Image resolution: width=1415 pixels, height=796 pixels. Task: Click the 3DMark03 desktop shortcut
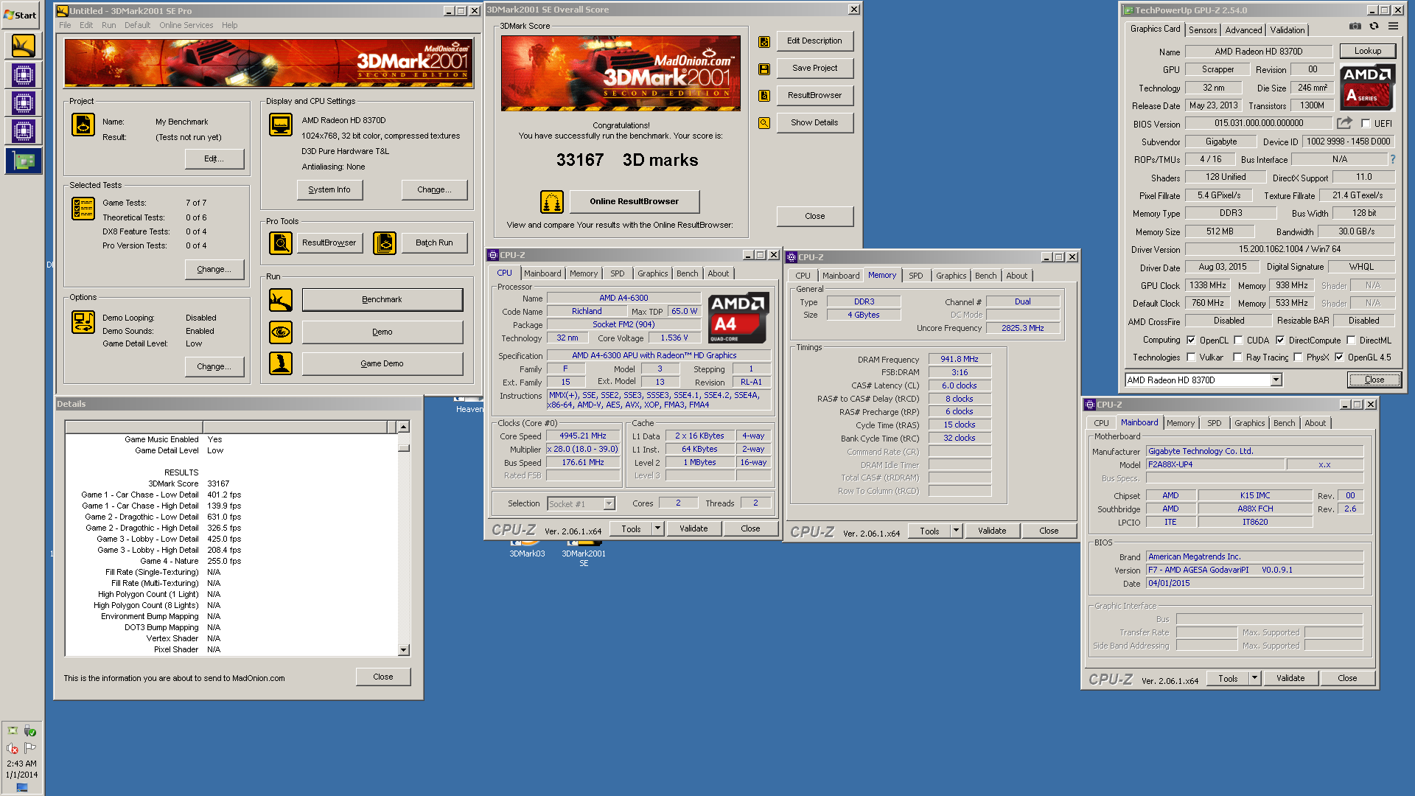pyautogui.click(x=527, y=549)
